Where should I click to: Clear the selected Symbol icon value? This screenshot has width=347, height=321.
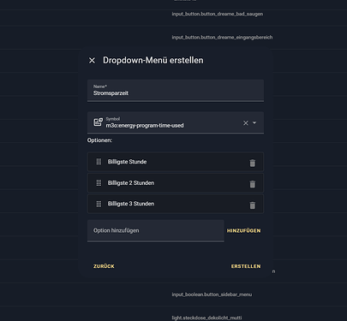(x=246, y=123)
